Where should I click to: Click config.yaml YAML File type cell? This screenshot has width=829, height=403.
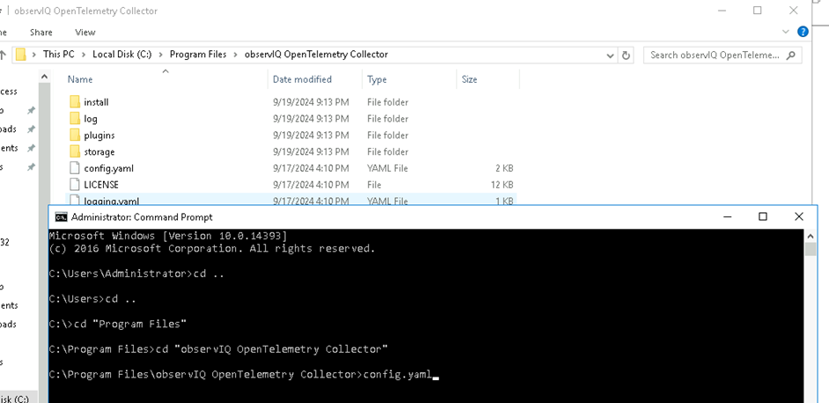387,168
